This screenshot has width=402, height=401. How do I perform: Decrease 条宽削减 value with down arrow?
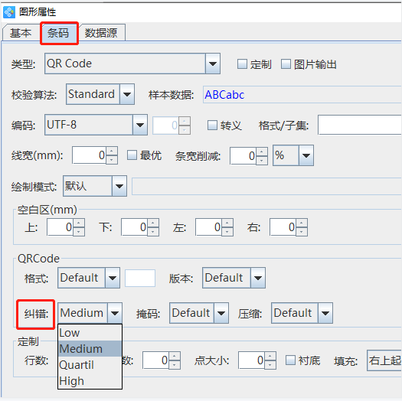click(262, 160)
